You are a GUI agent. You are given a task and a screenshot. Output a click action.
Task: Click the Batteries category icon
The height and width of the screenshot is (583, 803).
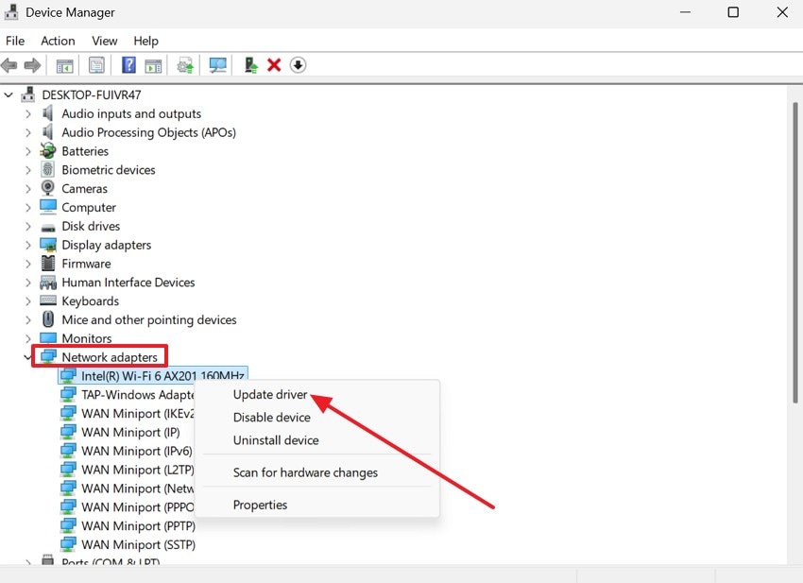(x=47, y=150)
